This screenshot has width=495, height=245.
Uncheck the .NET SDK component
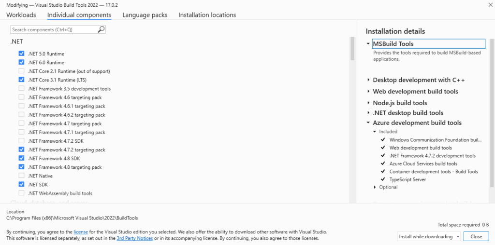click(x=21, y=184)
